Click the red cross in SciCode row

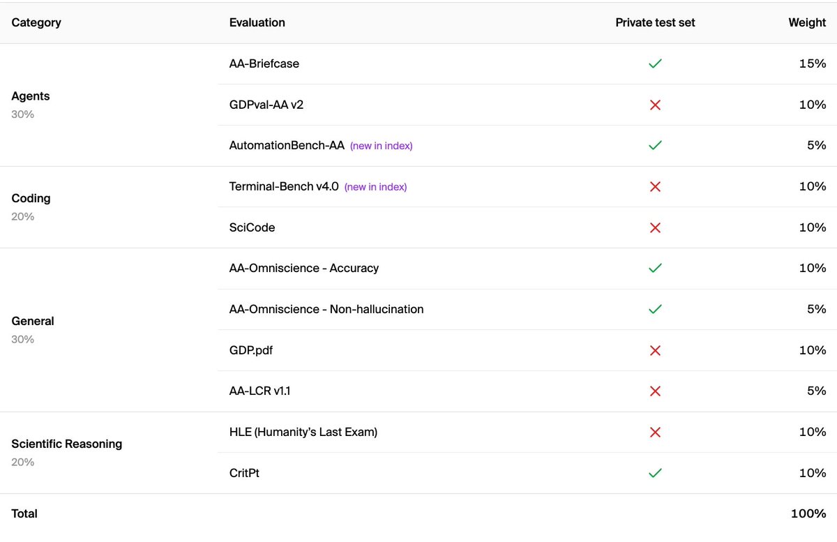click(655, 227)
